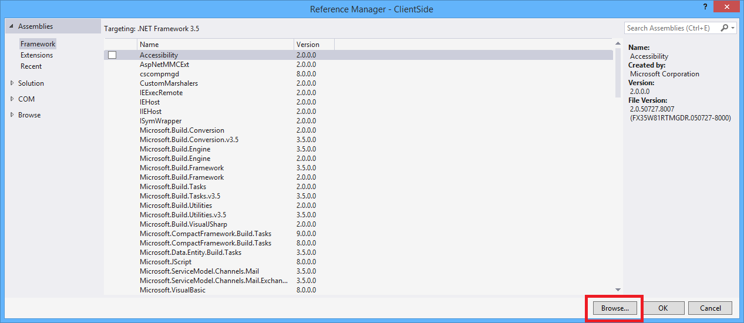Click the scroll up arrow of assembly list
Image resolution: width=744 pixels, height=323 pixels.
618,44
